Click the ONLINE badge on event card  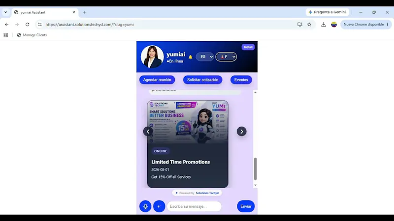coord(161,151)
